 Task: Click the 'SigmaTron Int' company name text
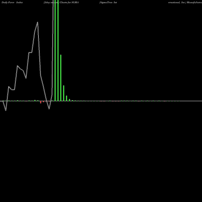click(108, 2)
